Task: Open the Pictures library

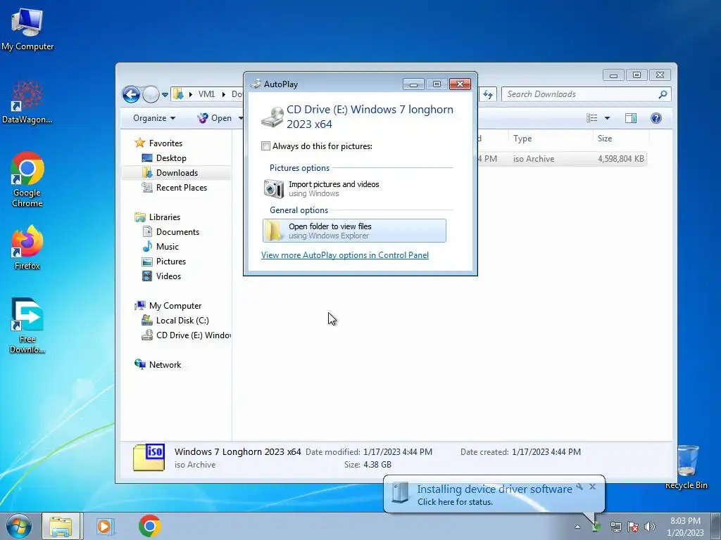Action: tap(164, 262)
